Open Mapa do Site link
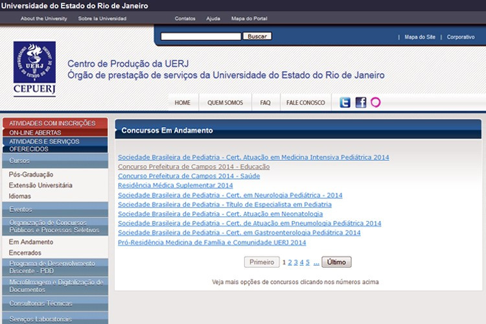Screen dimensions: 486x324 (420, 37)
